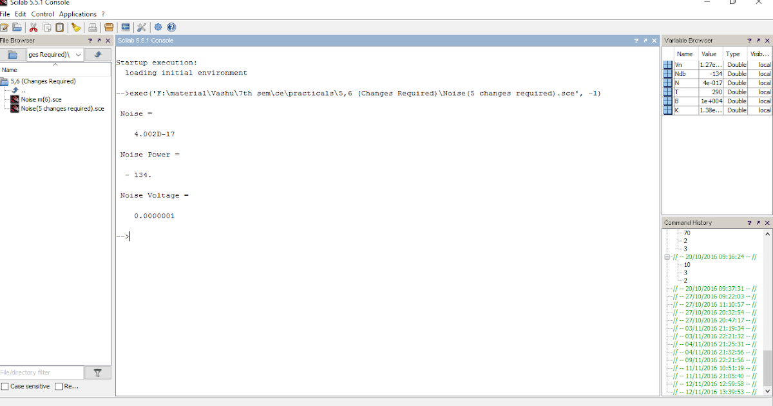Select history session 09/11/2016 22:21:56
The image size is (773, 406).
pyautogui.click(x=714, y=360)
